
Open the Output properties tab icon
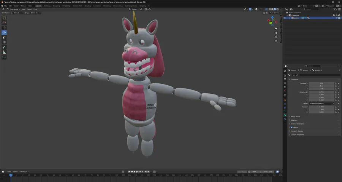(x=285, y=79)
